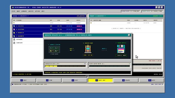175x98 pixels.
Task: Click the README98 file icon
Action: [14, 36]
